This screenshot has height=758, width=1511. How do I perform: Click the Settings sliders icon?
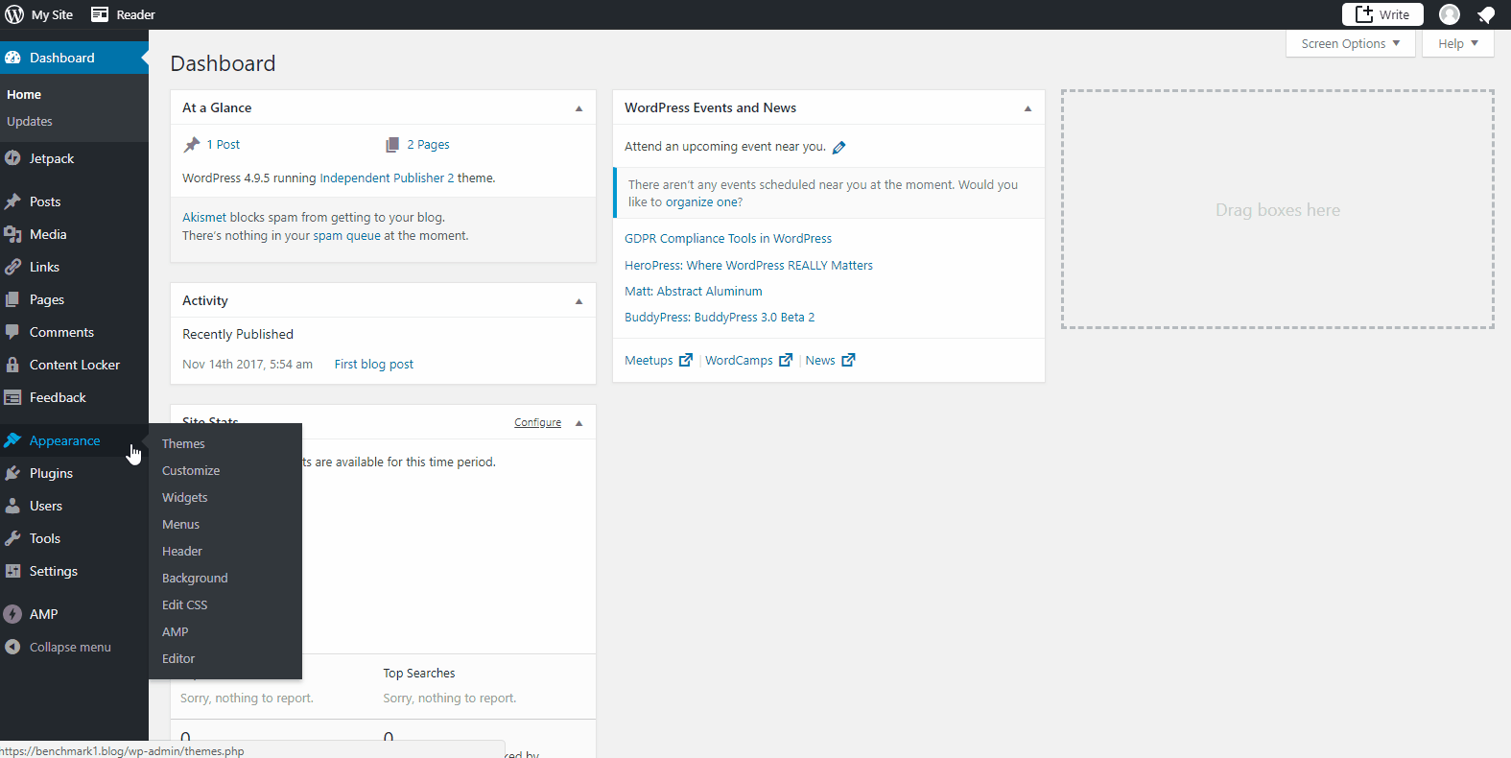12,571
